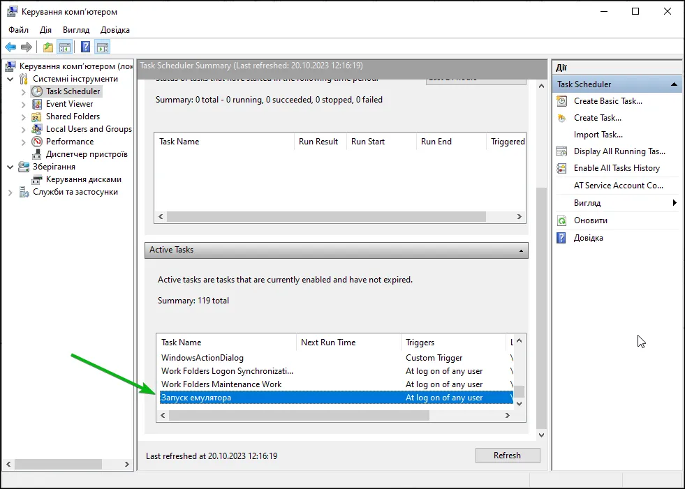Select the WindowsActionDialog task row
The width and height of the screenshot is (685, 489).
tap(337, 358)
